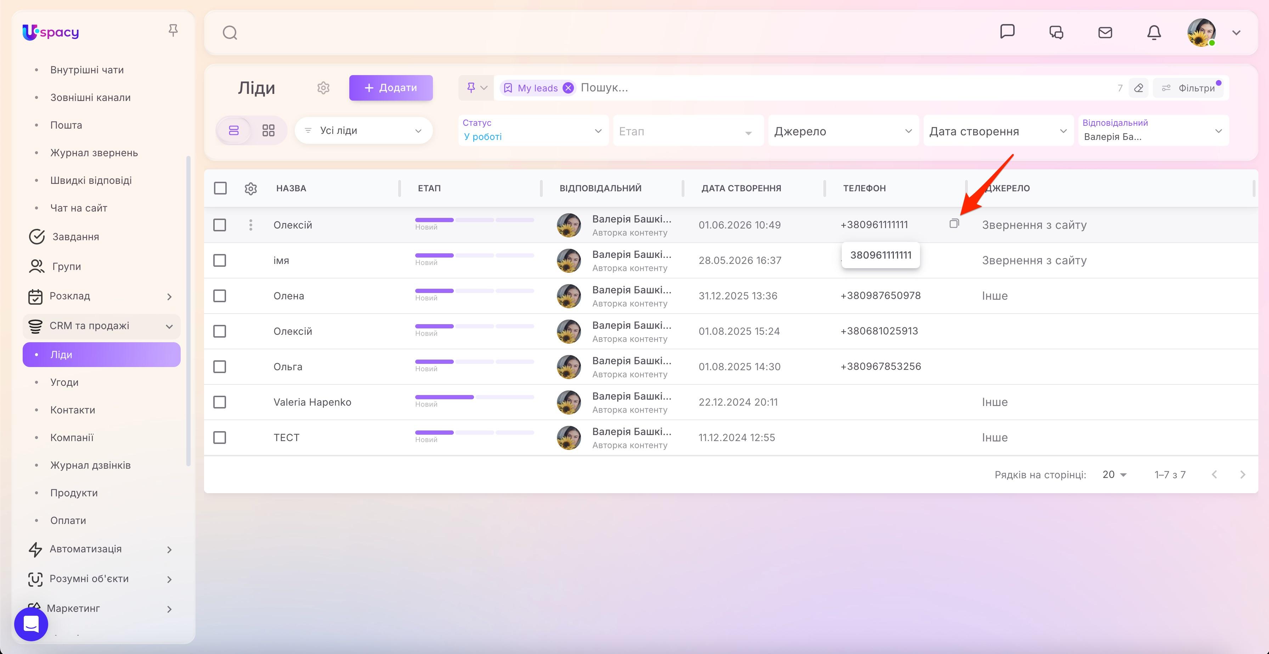Tick checkbox for Олена row
Image resolution: width=1269 pixels, height=654 pixels.
click(x=220, y=296)
